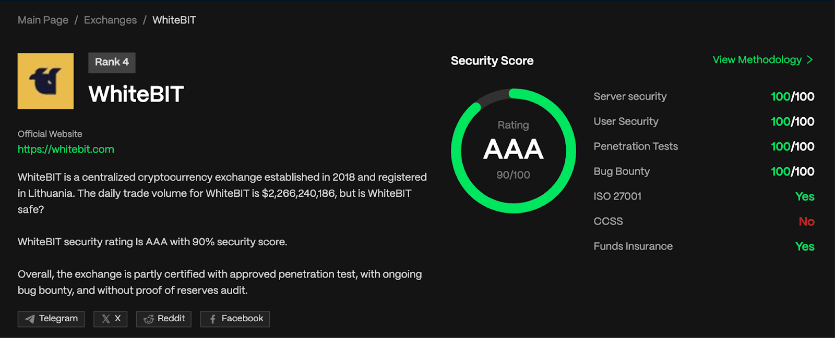Click the CCSS No value

pyautogui.click(x=806, y=221)
